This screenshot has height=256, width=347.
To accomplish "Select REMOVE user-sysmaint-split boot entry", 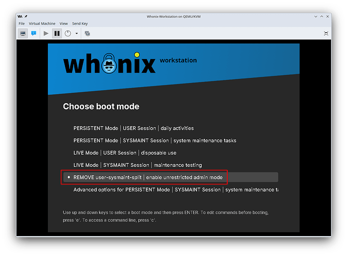I will pyautogui.click(x=148, y=177).
